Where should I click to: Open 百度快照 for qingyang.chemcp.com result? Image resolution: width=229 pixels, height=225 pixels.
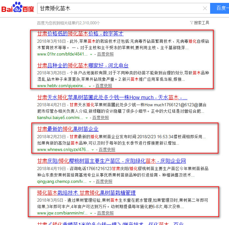point(104,181)
